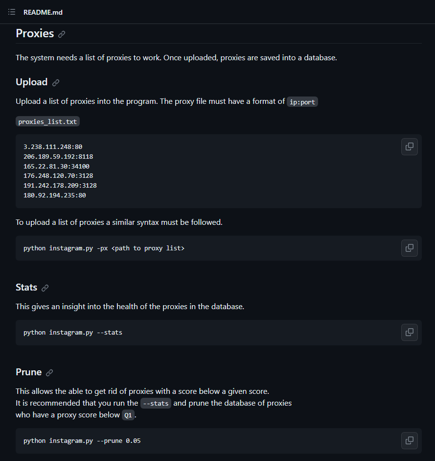Click the Q1 inline code label
This screenshot has height=461, width=435.
click(x=128, y=415)
